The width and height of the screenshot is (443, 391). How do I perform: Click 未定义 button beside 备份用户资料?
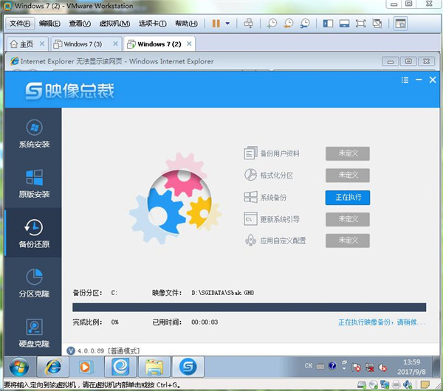(x=348, y=153)
